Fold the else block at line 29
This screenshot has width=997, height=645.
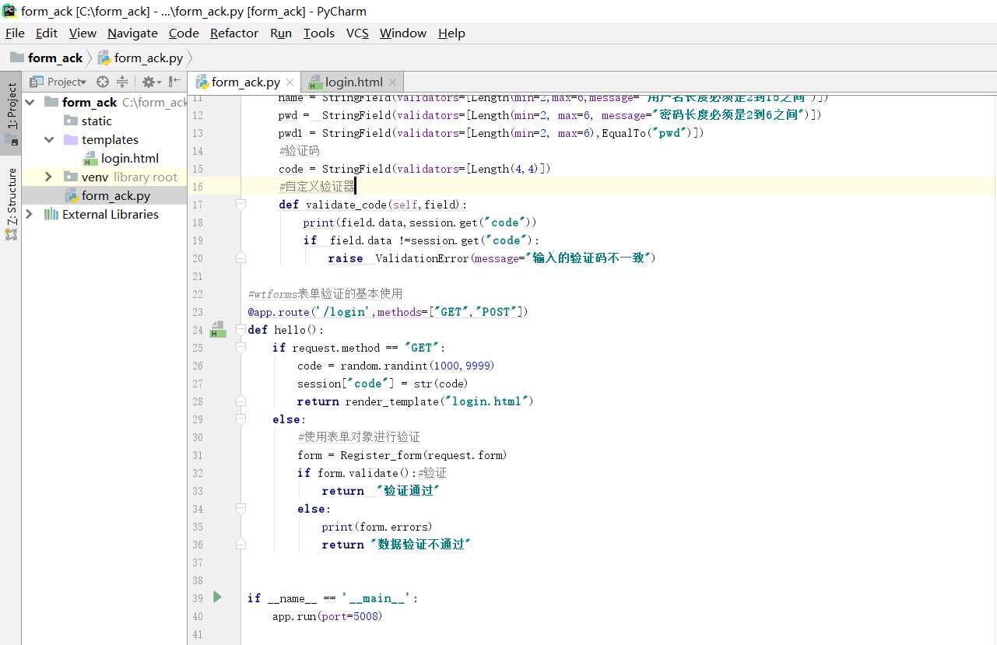coord(240,419)
